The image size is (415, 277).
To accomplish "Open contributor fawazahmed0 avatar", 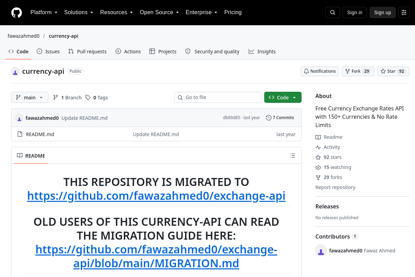I will coord(321,251).
